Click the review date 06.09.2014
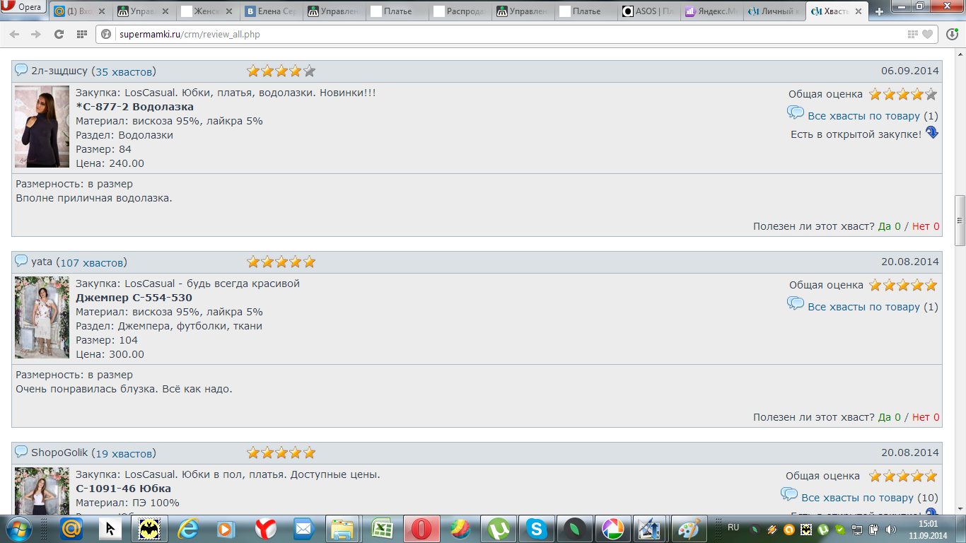This screenshot has width=966, height=543. 910,71
